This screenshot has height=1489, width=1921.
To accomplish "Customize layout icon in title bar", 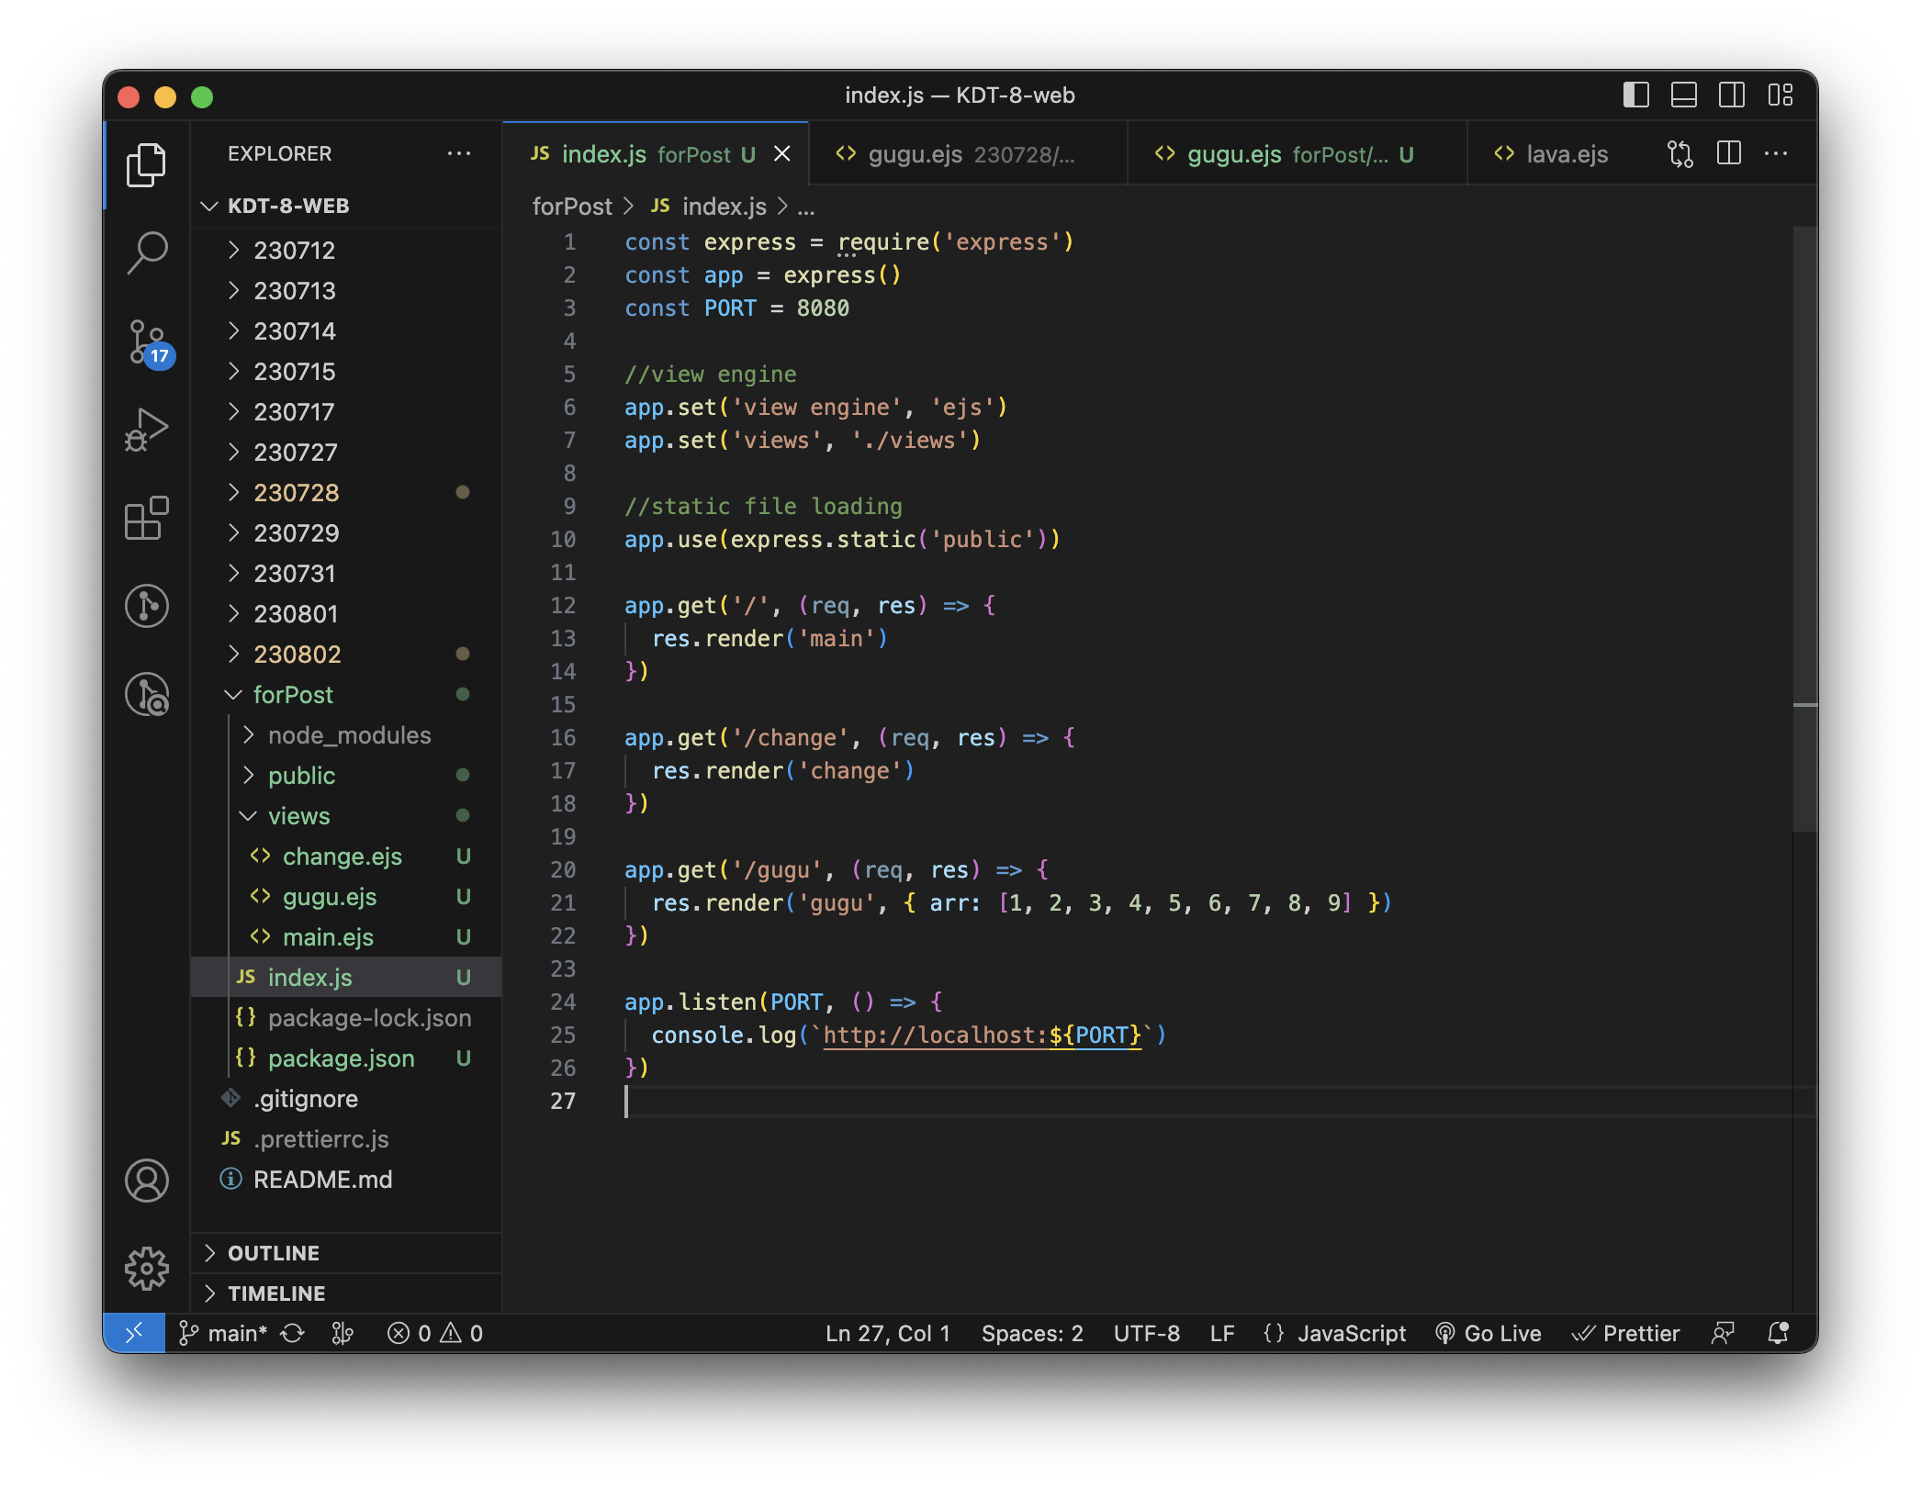I will pos(1781,95).
